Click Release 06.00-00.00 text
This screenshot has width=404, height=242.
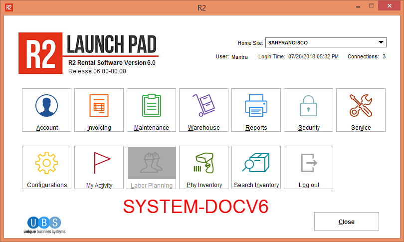[97, 71]
